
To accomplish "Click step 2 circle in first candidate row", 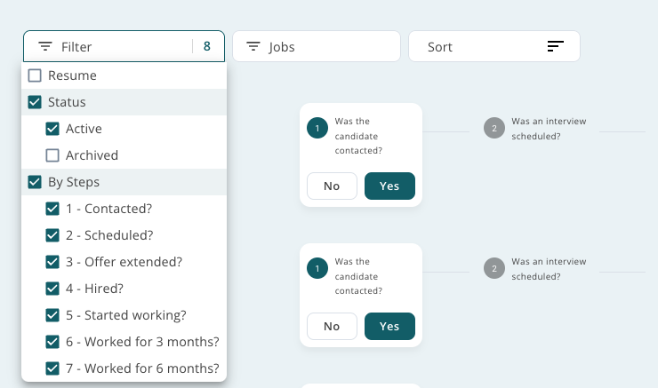I will tap(494, 128).
